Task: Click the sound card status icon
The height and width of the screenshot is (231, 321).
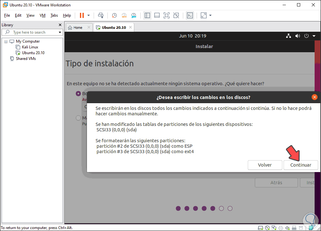Action: (x=287, y=228)
